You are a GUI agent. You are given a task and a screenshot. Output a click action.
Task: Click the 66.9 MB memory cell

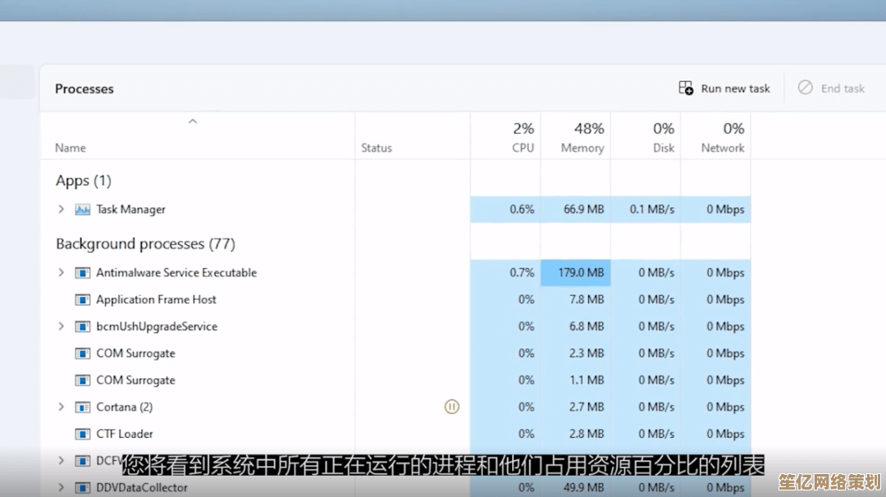pyautogui.click(x=576, y=209)
